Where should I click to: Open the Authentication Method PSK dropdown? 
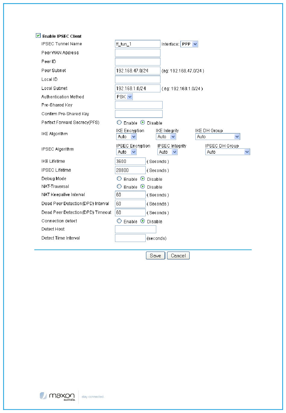124,97
